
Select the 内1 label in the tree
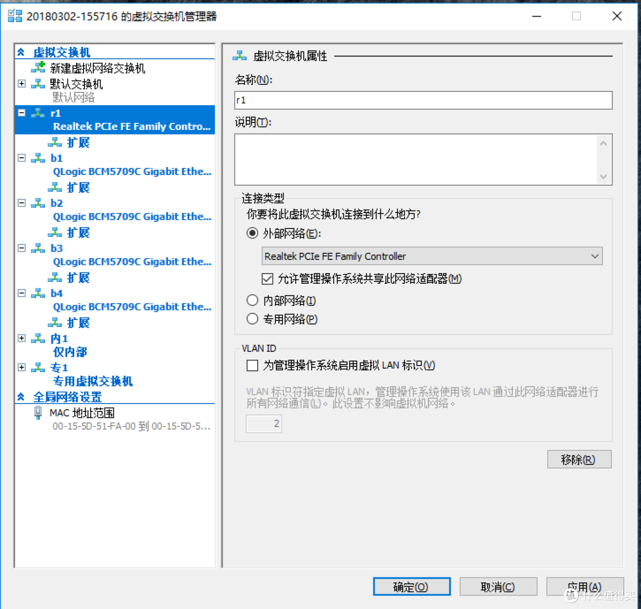[x=59, y=338]
